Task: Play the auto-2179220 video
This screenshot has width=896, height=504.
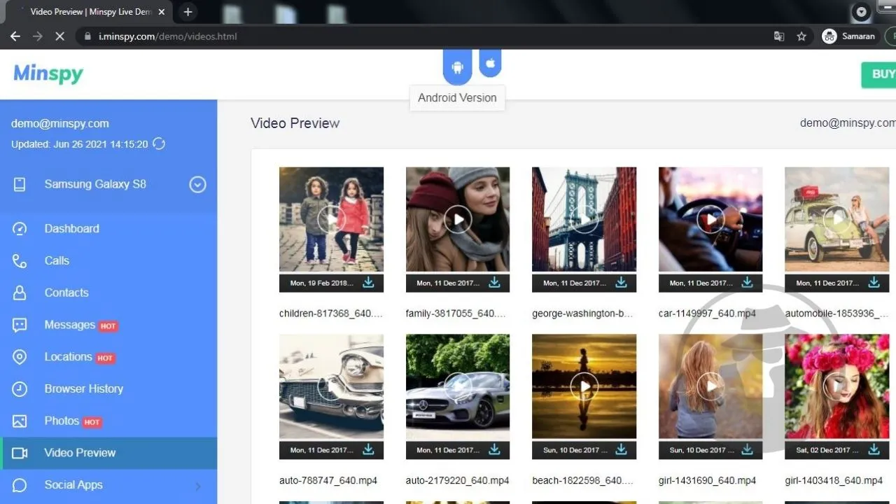Action: tap(458, 386)
